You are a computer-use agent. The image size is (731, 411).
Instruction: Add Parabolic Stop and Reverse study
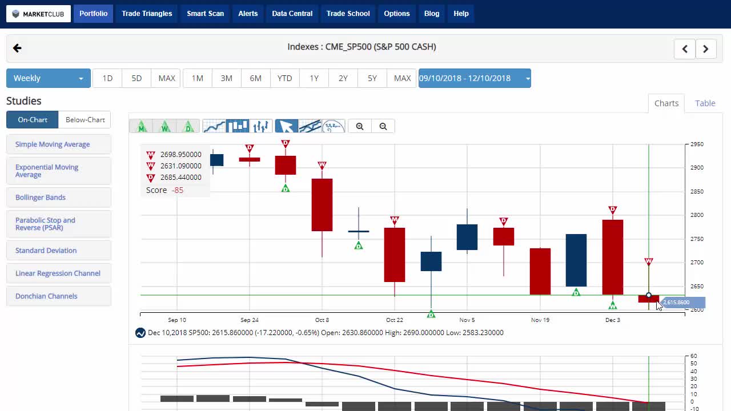click(x=59, y=224)
